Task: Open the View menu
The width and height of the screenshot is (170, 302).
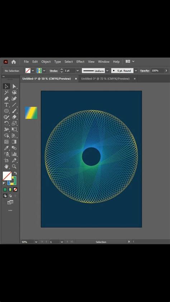Action: click(x=91, y=62)
